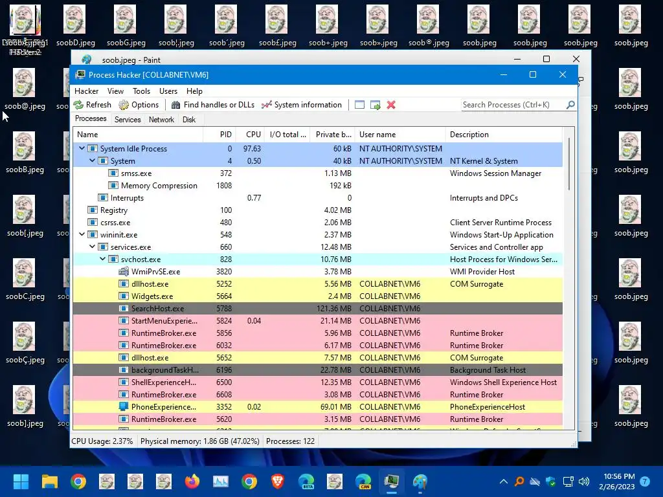Switch to the Services tab

coord(128,120)
